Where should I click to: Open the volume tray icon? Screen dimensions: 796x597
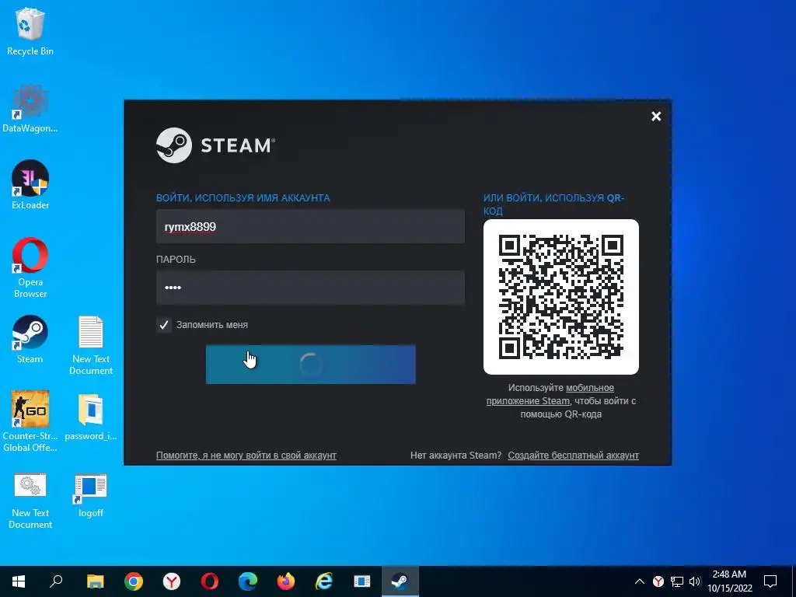click(695, 581)
